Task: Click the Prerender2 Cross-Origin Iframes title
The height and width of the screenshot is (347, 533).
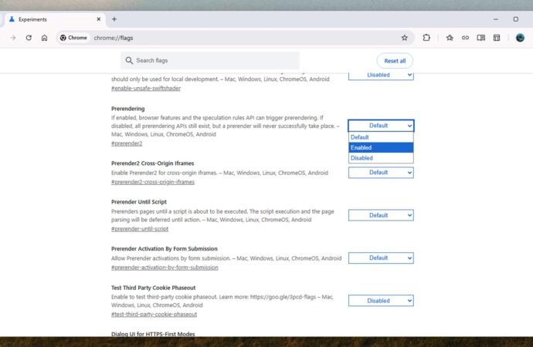Action: [153, 163]
